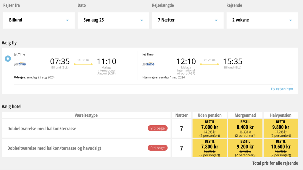Select Dobbeltværelse med balkon/terrasse room name
This screenshot has height=170, width=303.
42,129
